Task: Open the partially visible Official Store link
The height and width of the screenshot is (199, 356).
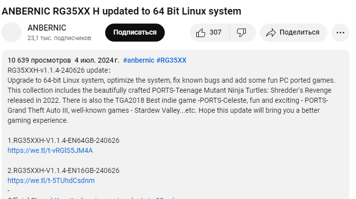Action: pos(112,197)
